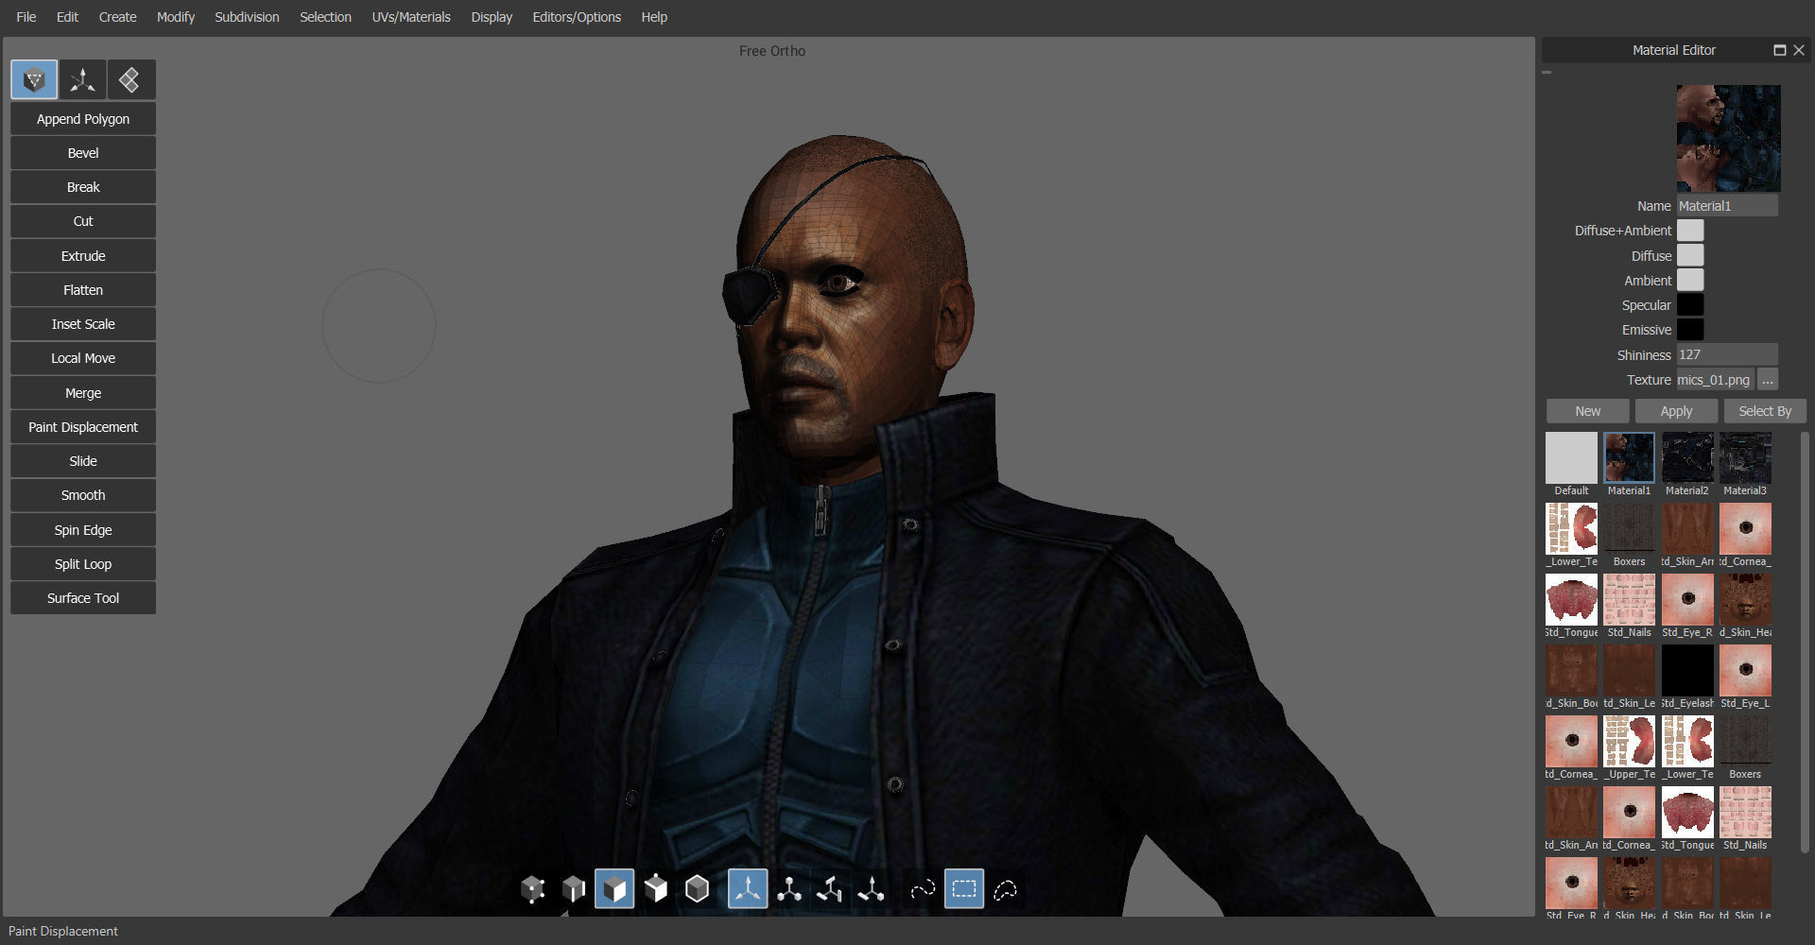Screen dimensions: 1815x945
Task: Open the Editors/Options menu
Action: (577, 17)
